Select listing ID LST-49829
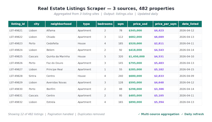 [x=16, y=82]
